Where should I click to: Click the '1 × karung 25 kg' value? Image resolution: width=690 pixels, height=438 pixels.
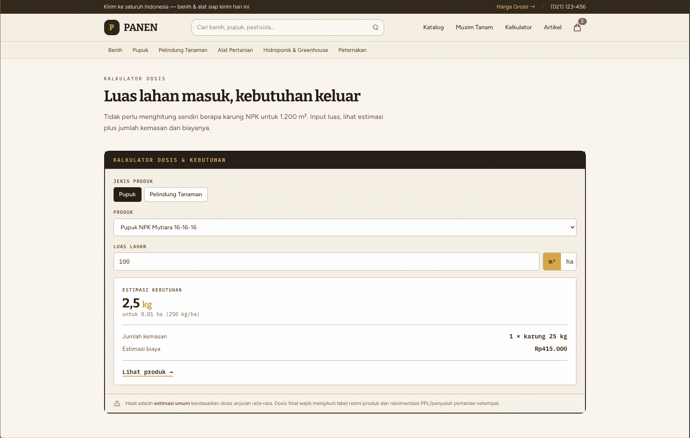(538, 337)
